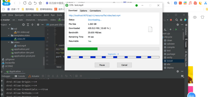The width and height of the screenshot is (208, 97).
Task: Click the blank file icon in download dialog
Action: (x=150, y=29)
